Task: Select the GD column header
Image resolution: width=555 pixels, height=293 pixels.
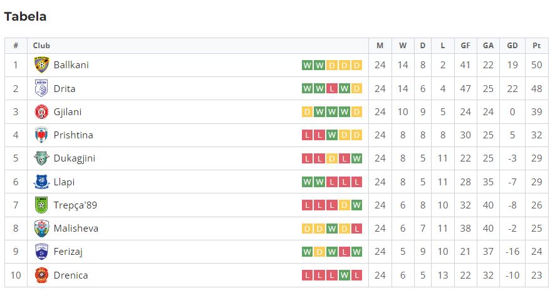Action: tap(512, 46)
